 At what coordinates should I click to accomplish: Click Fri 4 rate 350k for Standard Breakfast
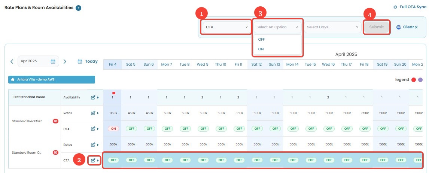click(x=113, y=113)
